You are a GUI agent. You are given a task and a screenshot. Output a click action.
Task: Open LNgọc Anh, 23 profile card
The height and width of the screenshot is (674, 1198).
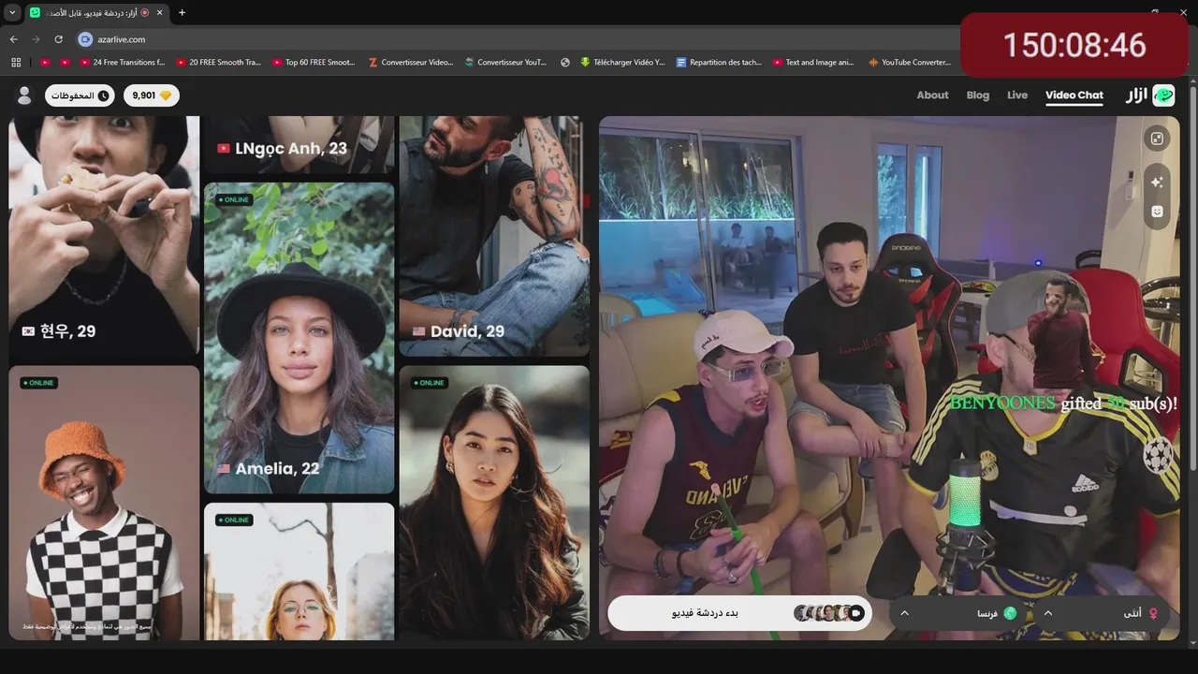click(299, 145)
